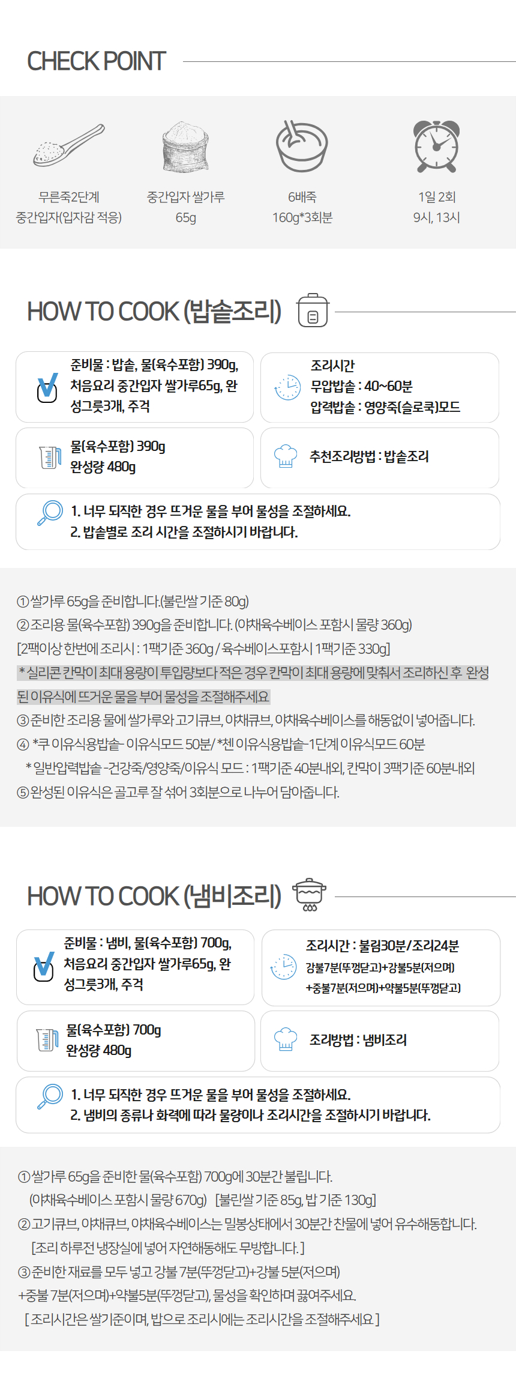Screen dimensions: 516x1381
Task: Click the highlighted 실리콘 칸막이 note text
Action: [253, 684]
